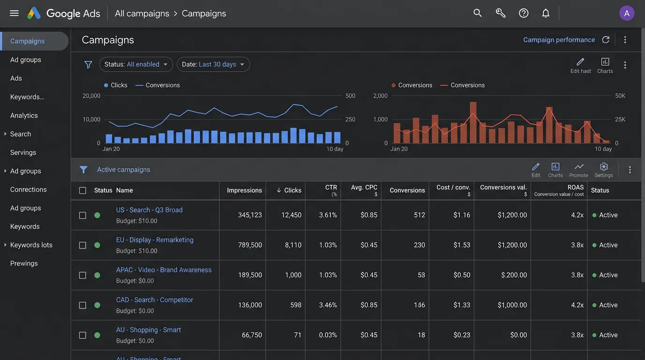Click the green status dot for US - Search
The height and width of the screenshot is (360, 645).
pyautogui.click(x=97, y=215)
